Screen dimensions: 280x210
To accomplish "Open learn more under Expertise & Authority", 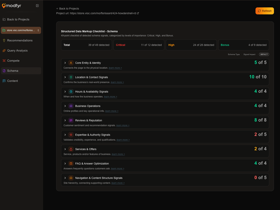I will coord(123,140).
